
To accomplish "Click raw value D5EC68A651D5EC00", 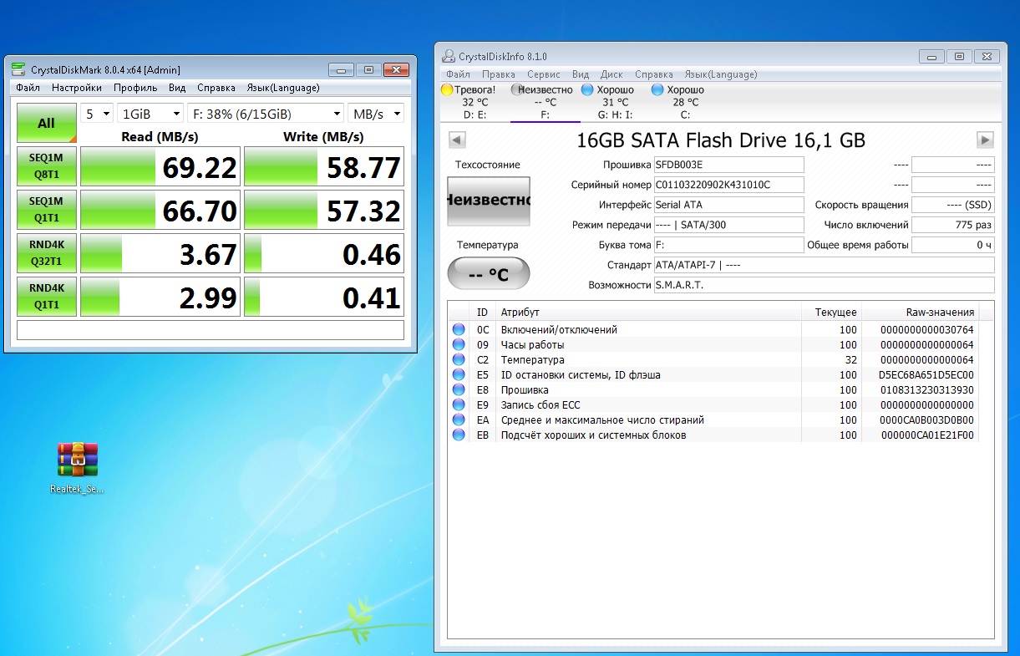I will [926, 374].
